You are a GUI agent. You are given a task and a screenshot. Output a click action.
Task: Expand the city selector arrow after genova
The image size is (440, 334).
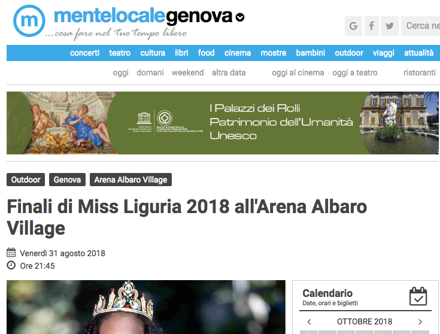point(240,17)
